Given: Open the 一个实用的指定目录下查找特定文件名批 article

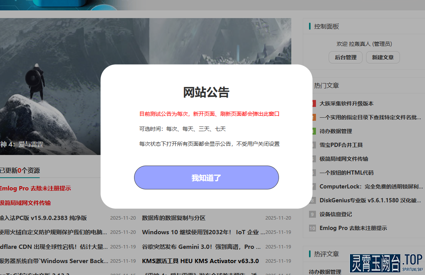Looking at the screenshot, I should (370, 117).
